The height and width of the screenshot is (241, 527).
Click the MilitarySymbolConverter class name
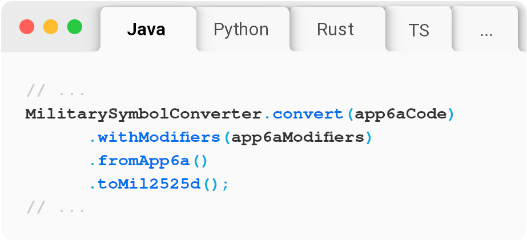(x=143, y=114)
